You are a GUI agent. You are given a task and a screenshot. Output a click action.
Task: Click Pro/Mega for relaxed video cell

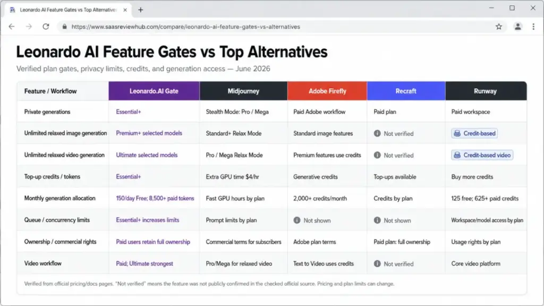point(239,263)
